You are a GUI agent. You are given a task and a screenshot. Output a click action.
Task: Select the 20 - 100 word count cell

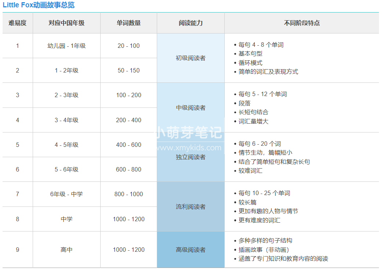point(129,46)
